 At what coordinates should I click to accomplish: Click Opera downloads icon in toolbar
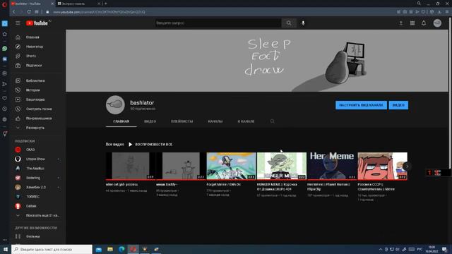439,12
